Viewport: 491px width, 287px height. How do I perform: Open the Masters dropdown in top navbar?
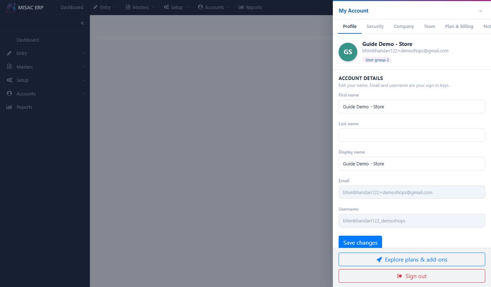click(140, 7)
